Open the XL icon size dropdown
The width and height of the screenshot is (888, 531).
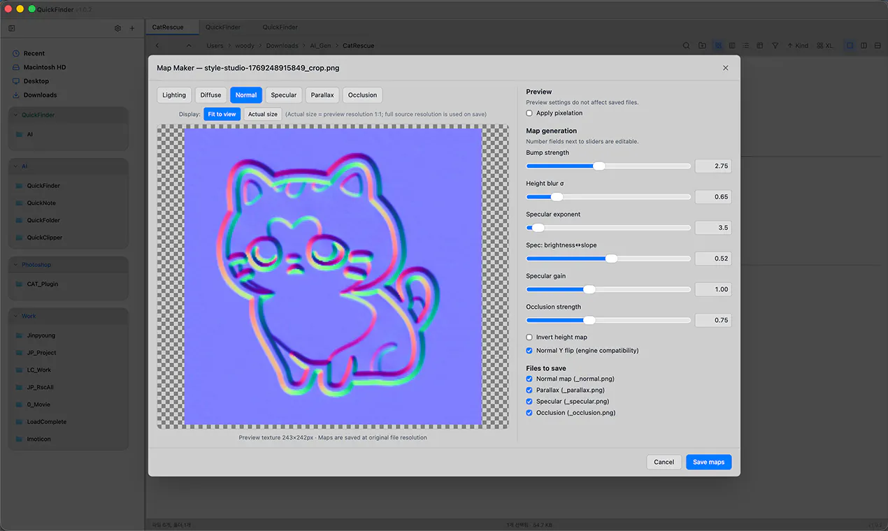point(825,45)
